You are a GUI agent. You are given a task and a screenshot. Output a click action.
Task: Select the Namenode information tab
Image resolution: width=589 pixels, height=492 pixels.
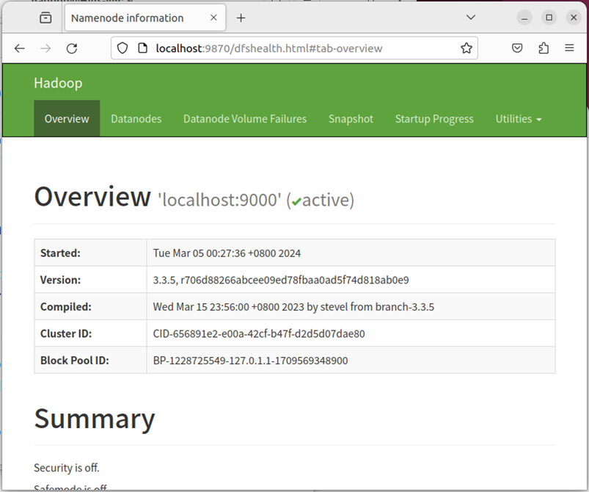pyautogui.click(x=145, y=18)
